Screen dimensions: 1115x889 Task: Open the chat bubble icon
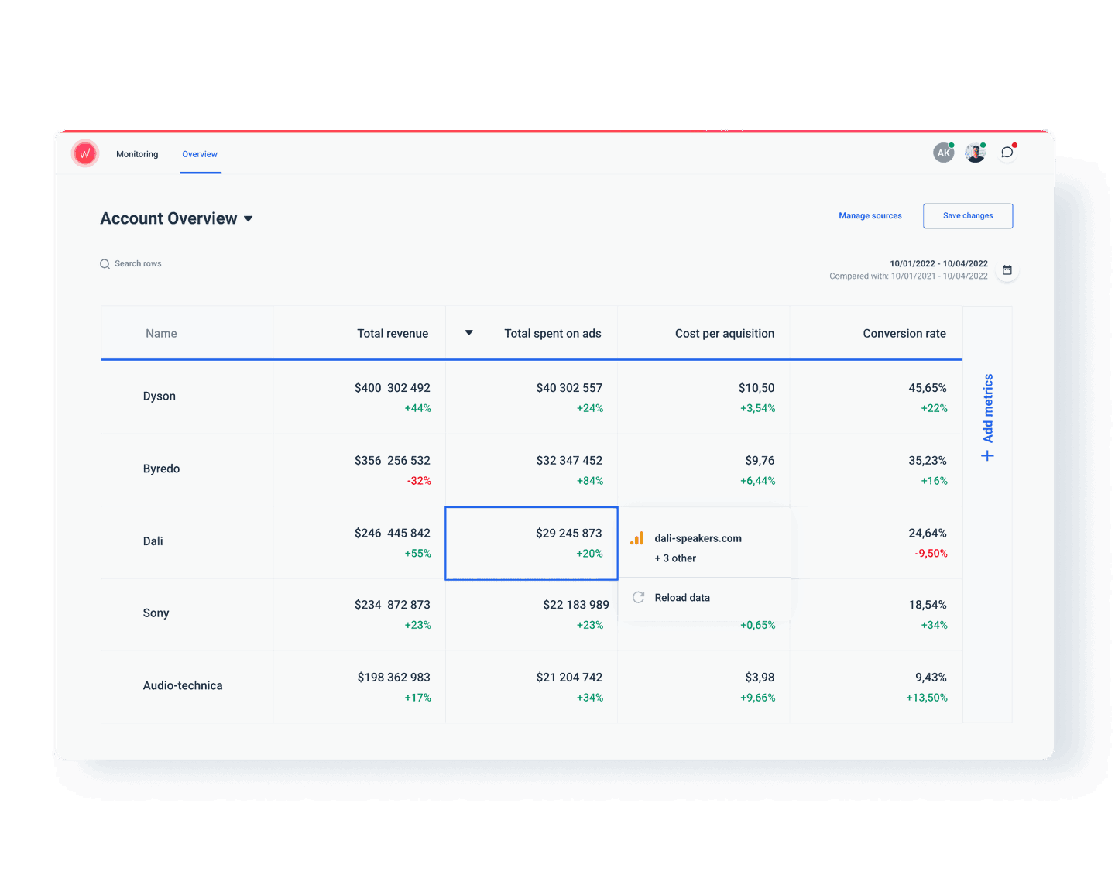(1007, 153)
